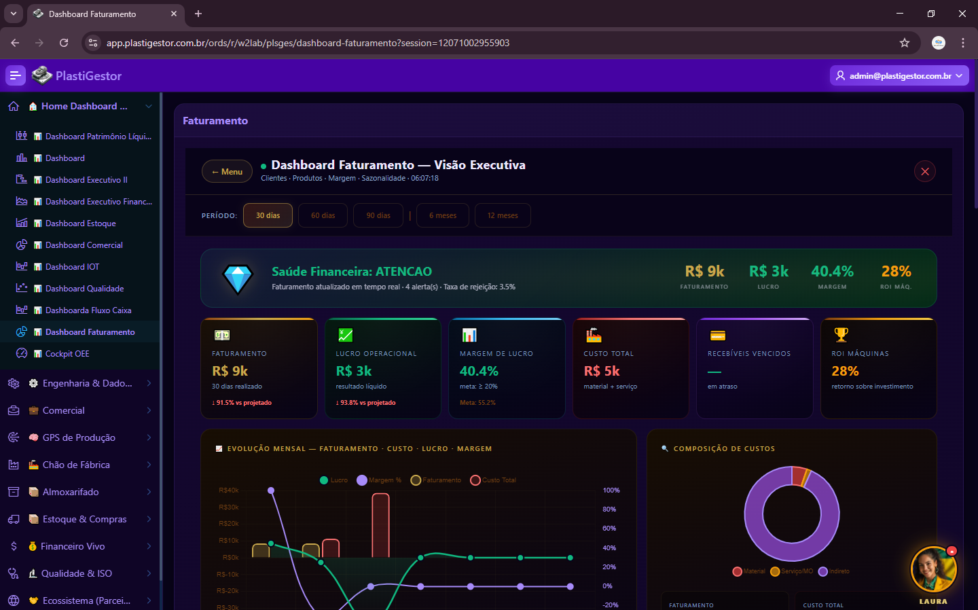The width and height of the screenshot is (978, 610).
Task: Toggle the sidebar hamburger menu button
Action: click(x=16, y=75)
